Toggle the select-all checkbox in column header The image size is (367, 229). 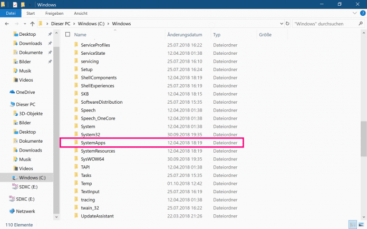(67, 35)
